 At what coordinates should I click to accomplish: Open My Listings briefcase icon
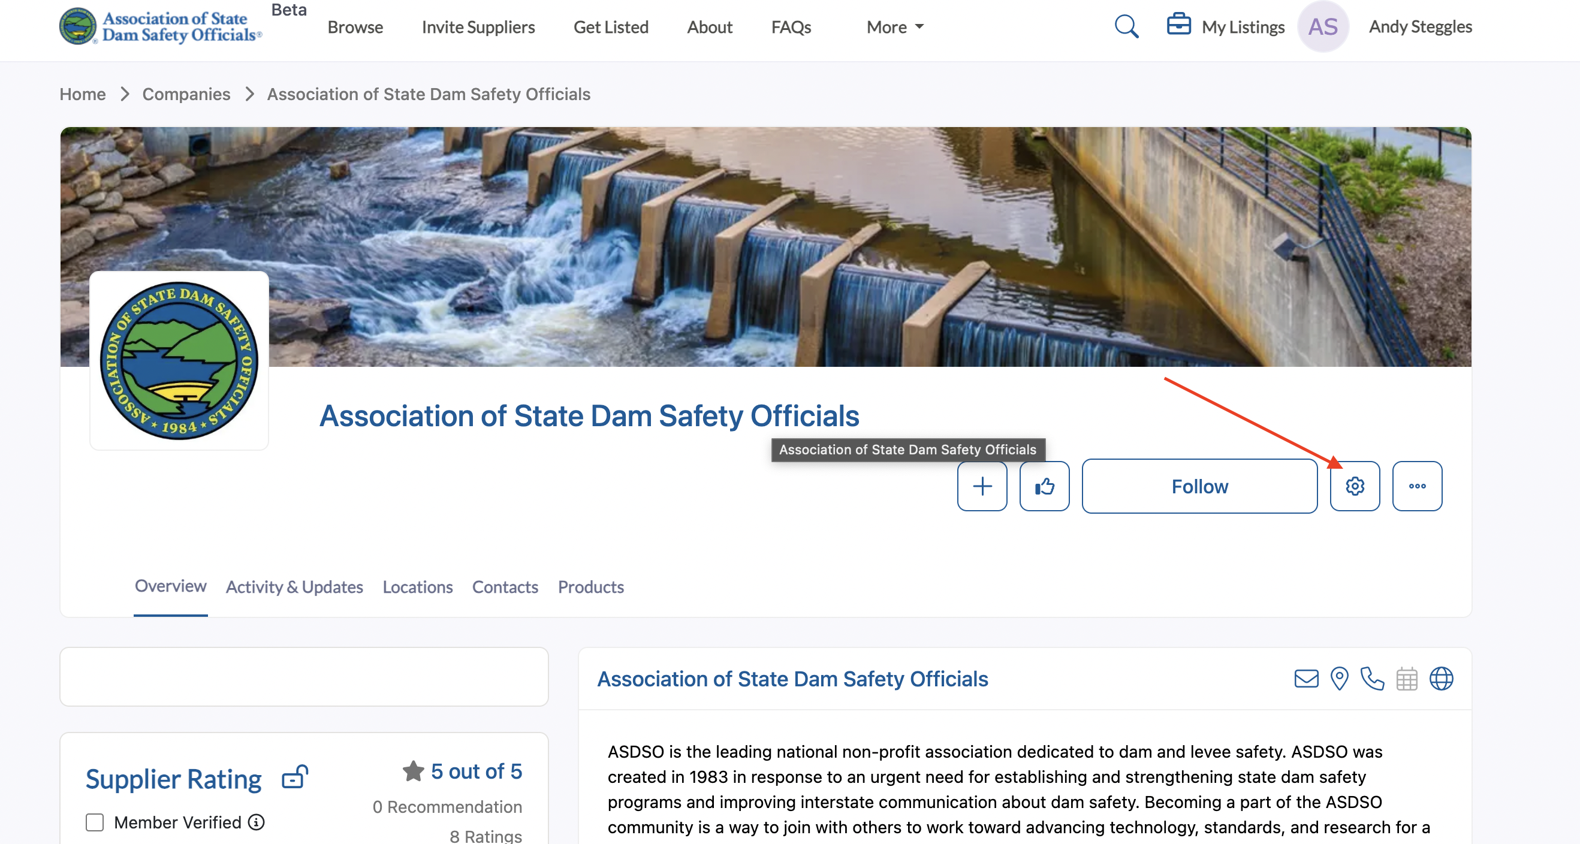(x=1178, y=25)
